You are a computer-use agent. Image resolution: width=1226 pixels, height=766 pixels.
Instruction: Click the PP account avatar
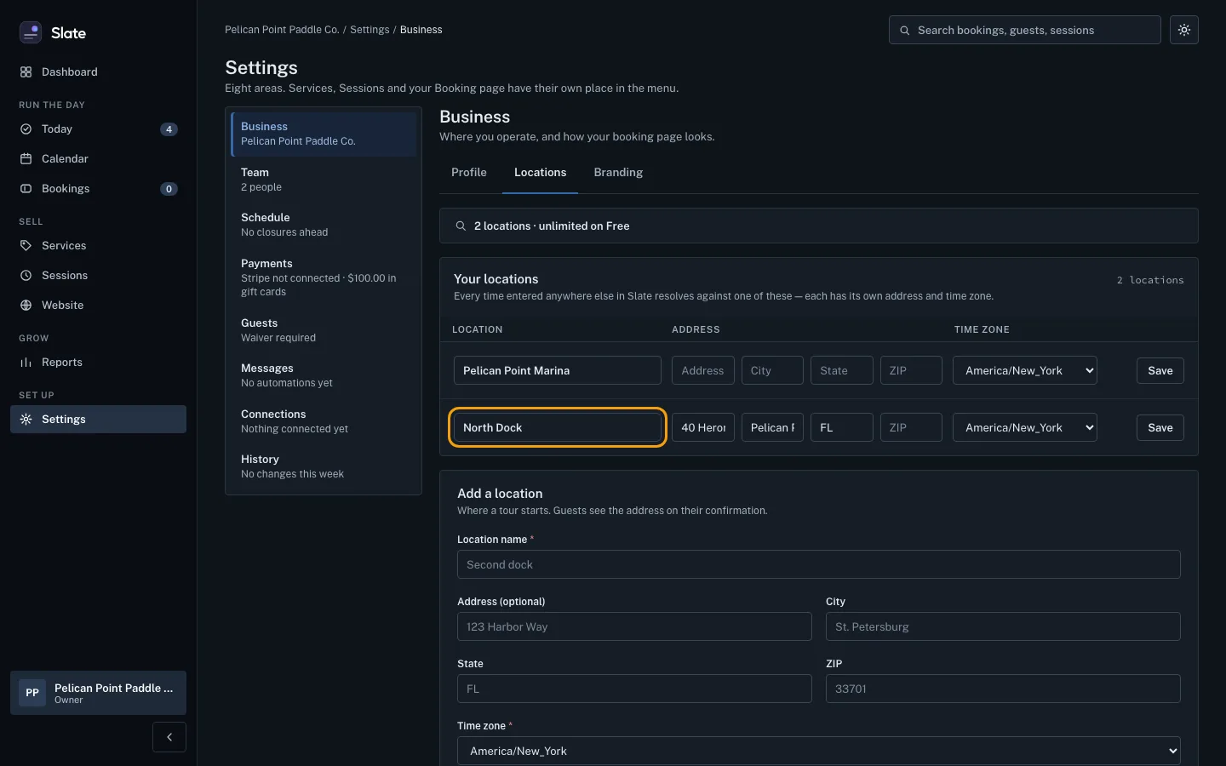click(32, 693)
